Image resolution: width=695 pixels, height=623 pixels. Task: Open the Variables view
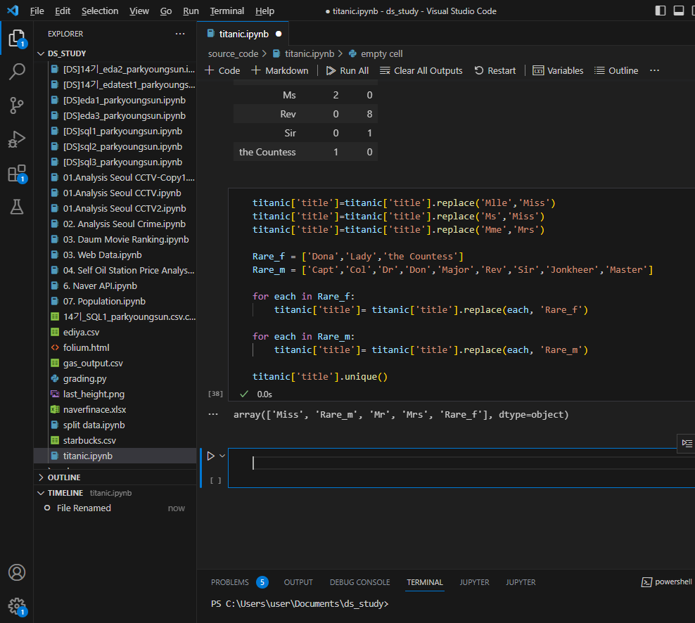(x=558, y=70)
